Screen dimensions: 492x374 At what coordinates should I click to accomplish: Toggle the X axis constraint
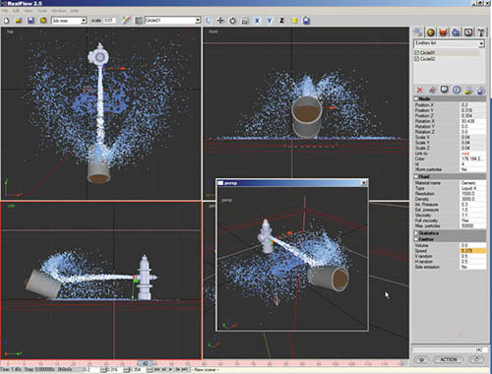pyautogui.click(x=257, y=21)
